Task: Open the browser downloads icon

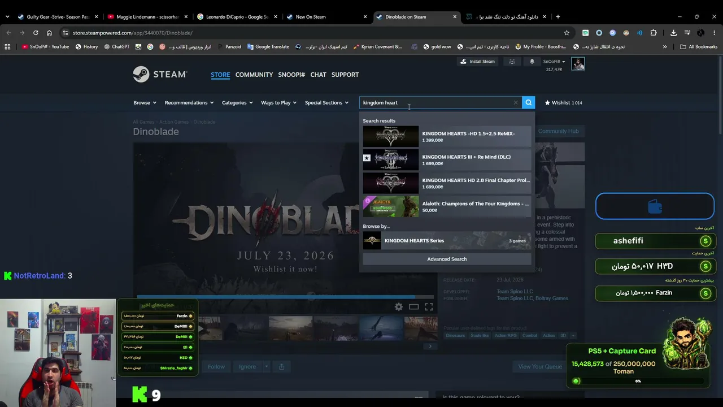Action: click(x=673, y=33)
